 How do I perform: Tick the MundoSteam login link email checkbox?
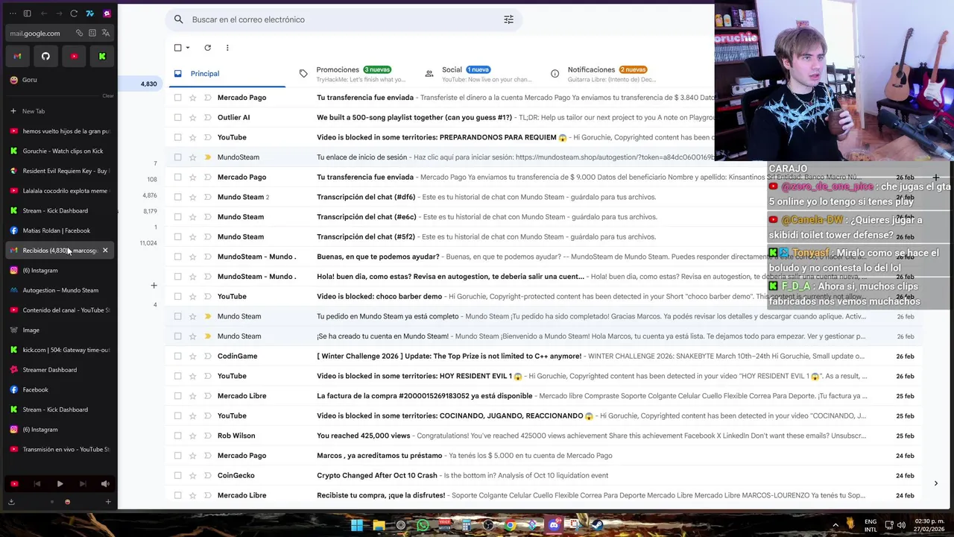coord(177,157)
